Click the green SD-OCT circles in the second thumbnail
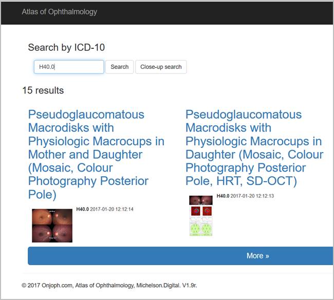The width and height of the screenshot is (334, 300). (x=200, y=229)
